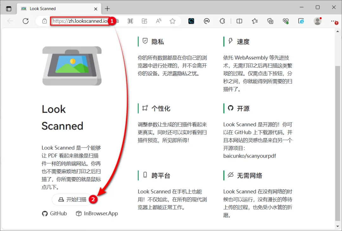Image resolution: width=342 pixels, height=231 pixels.
Task: Click the Look Scanned heading
Action: click(x=62, y=118)
